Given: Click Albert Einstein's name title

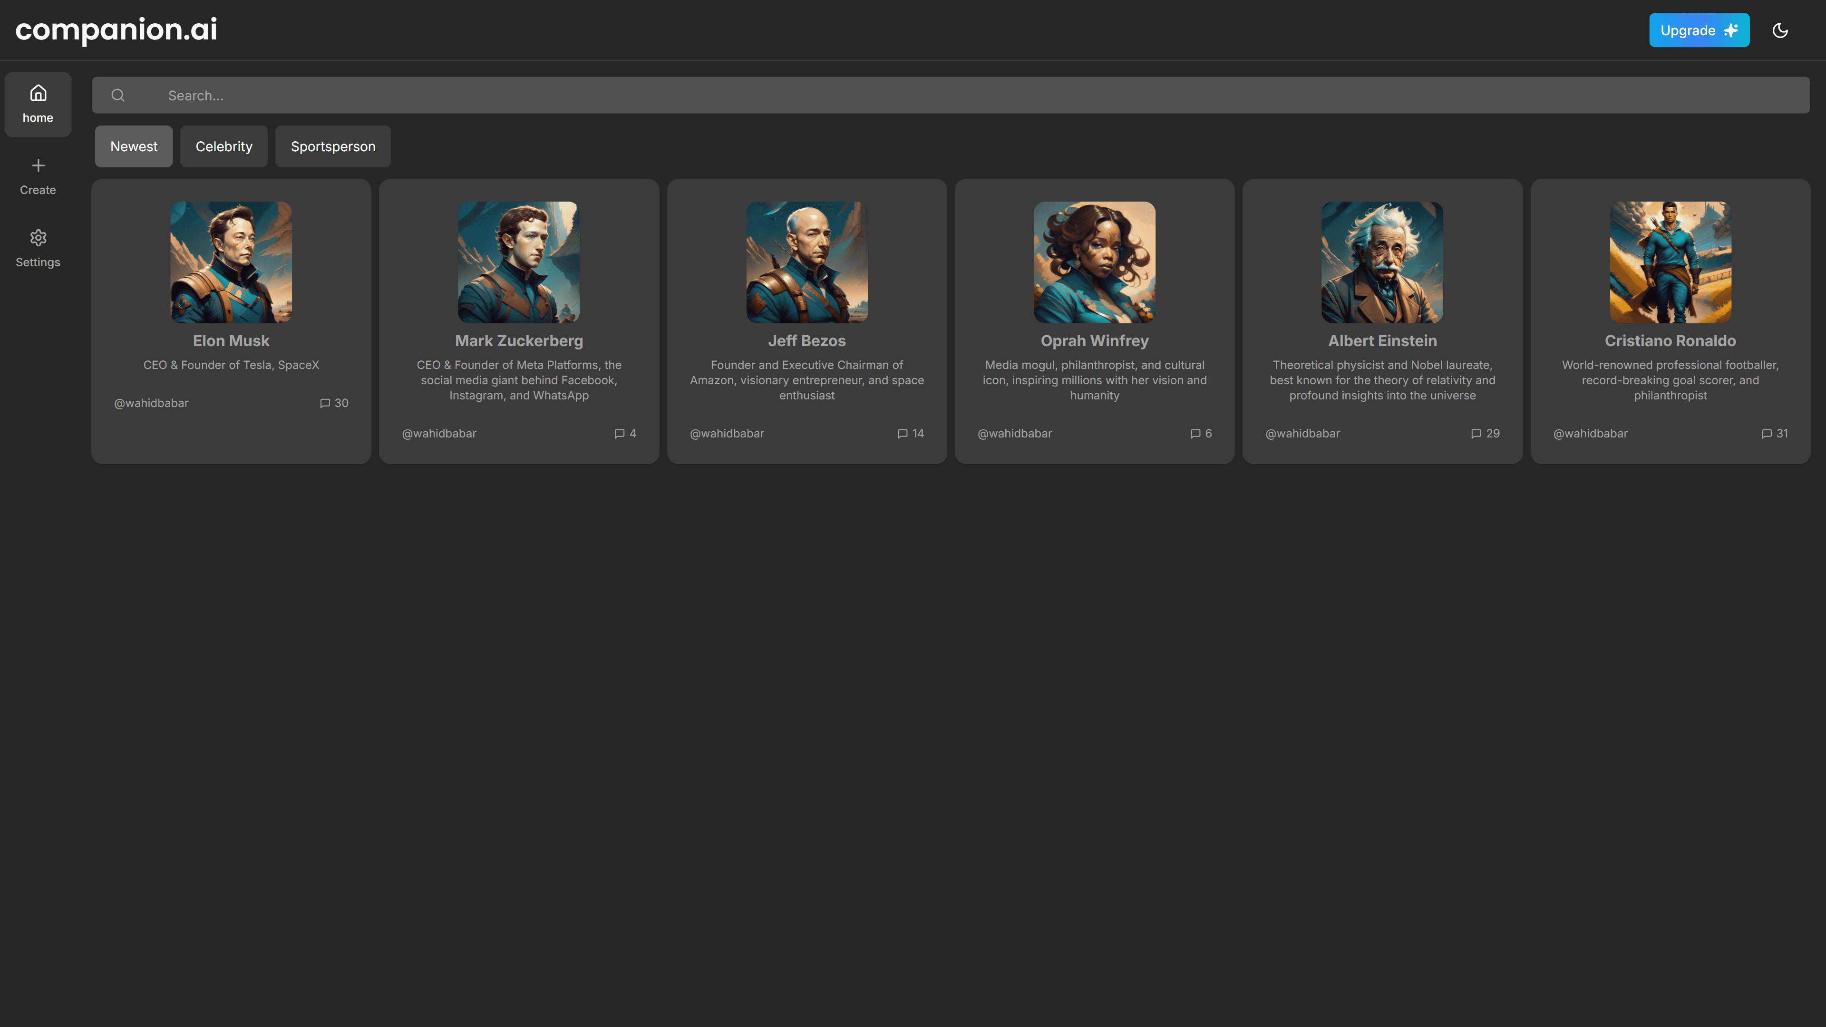Looking at the screenshot, I should coord(1382,341).
